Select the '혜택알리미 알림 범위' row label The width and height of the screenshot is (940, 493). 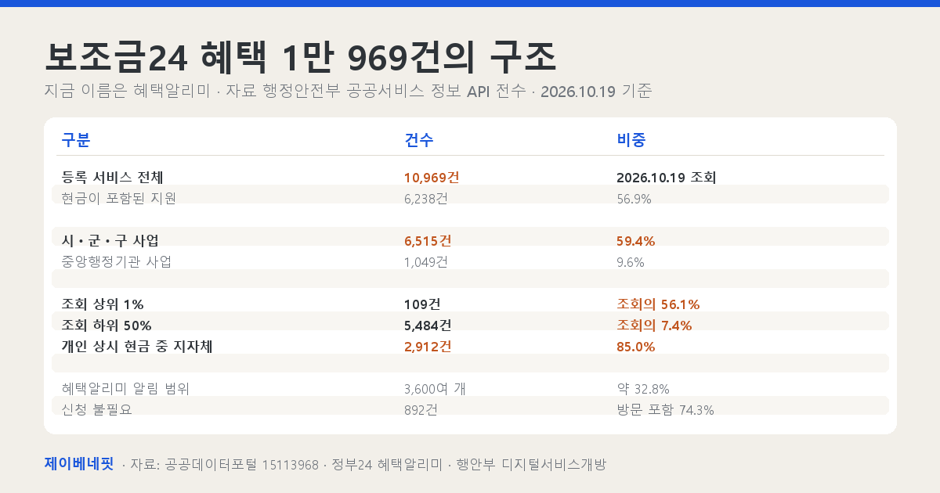click(x=125, y=389)
